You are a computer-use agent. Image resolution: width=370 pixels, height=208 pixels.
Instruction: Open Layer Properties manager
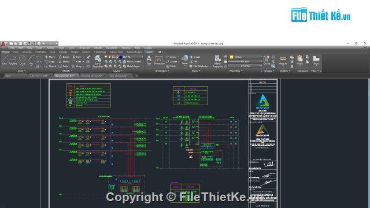(98, 61)
